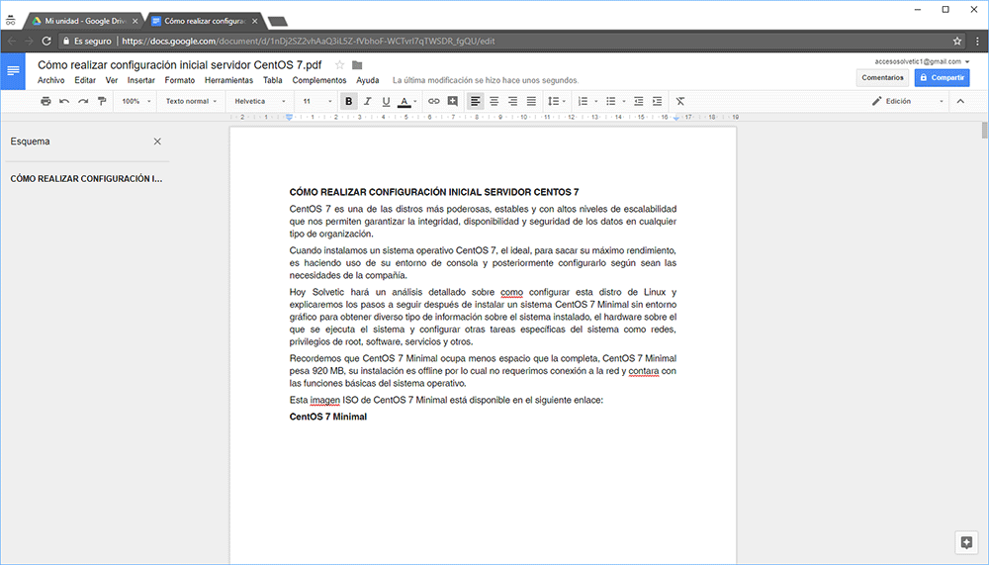Image resolution: width=989 pixels, height=565 pixels.
Task: Align text to the right
Action: point(512,101)
